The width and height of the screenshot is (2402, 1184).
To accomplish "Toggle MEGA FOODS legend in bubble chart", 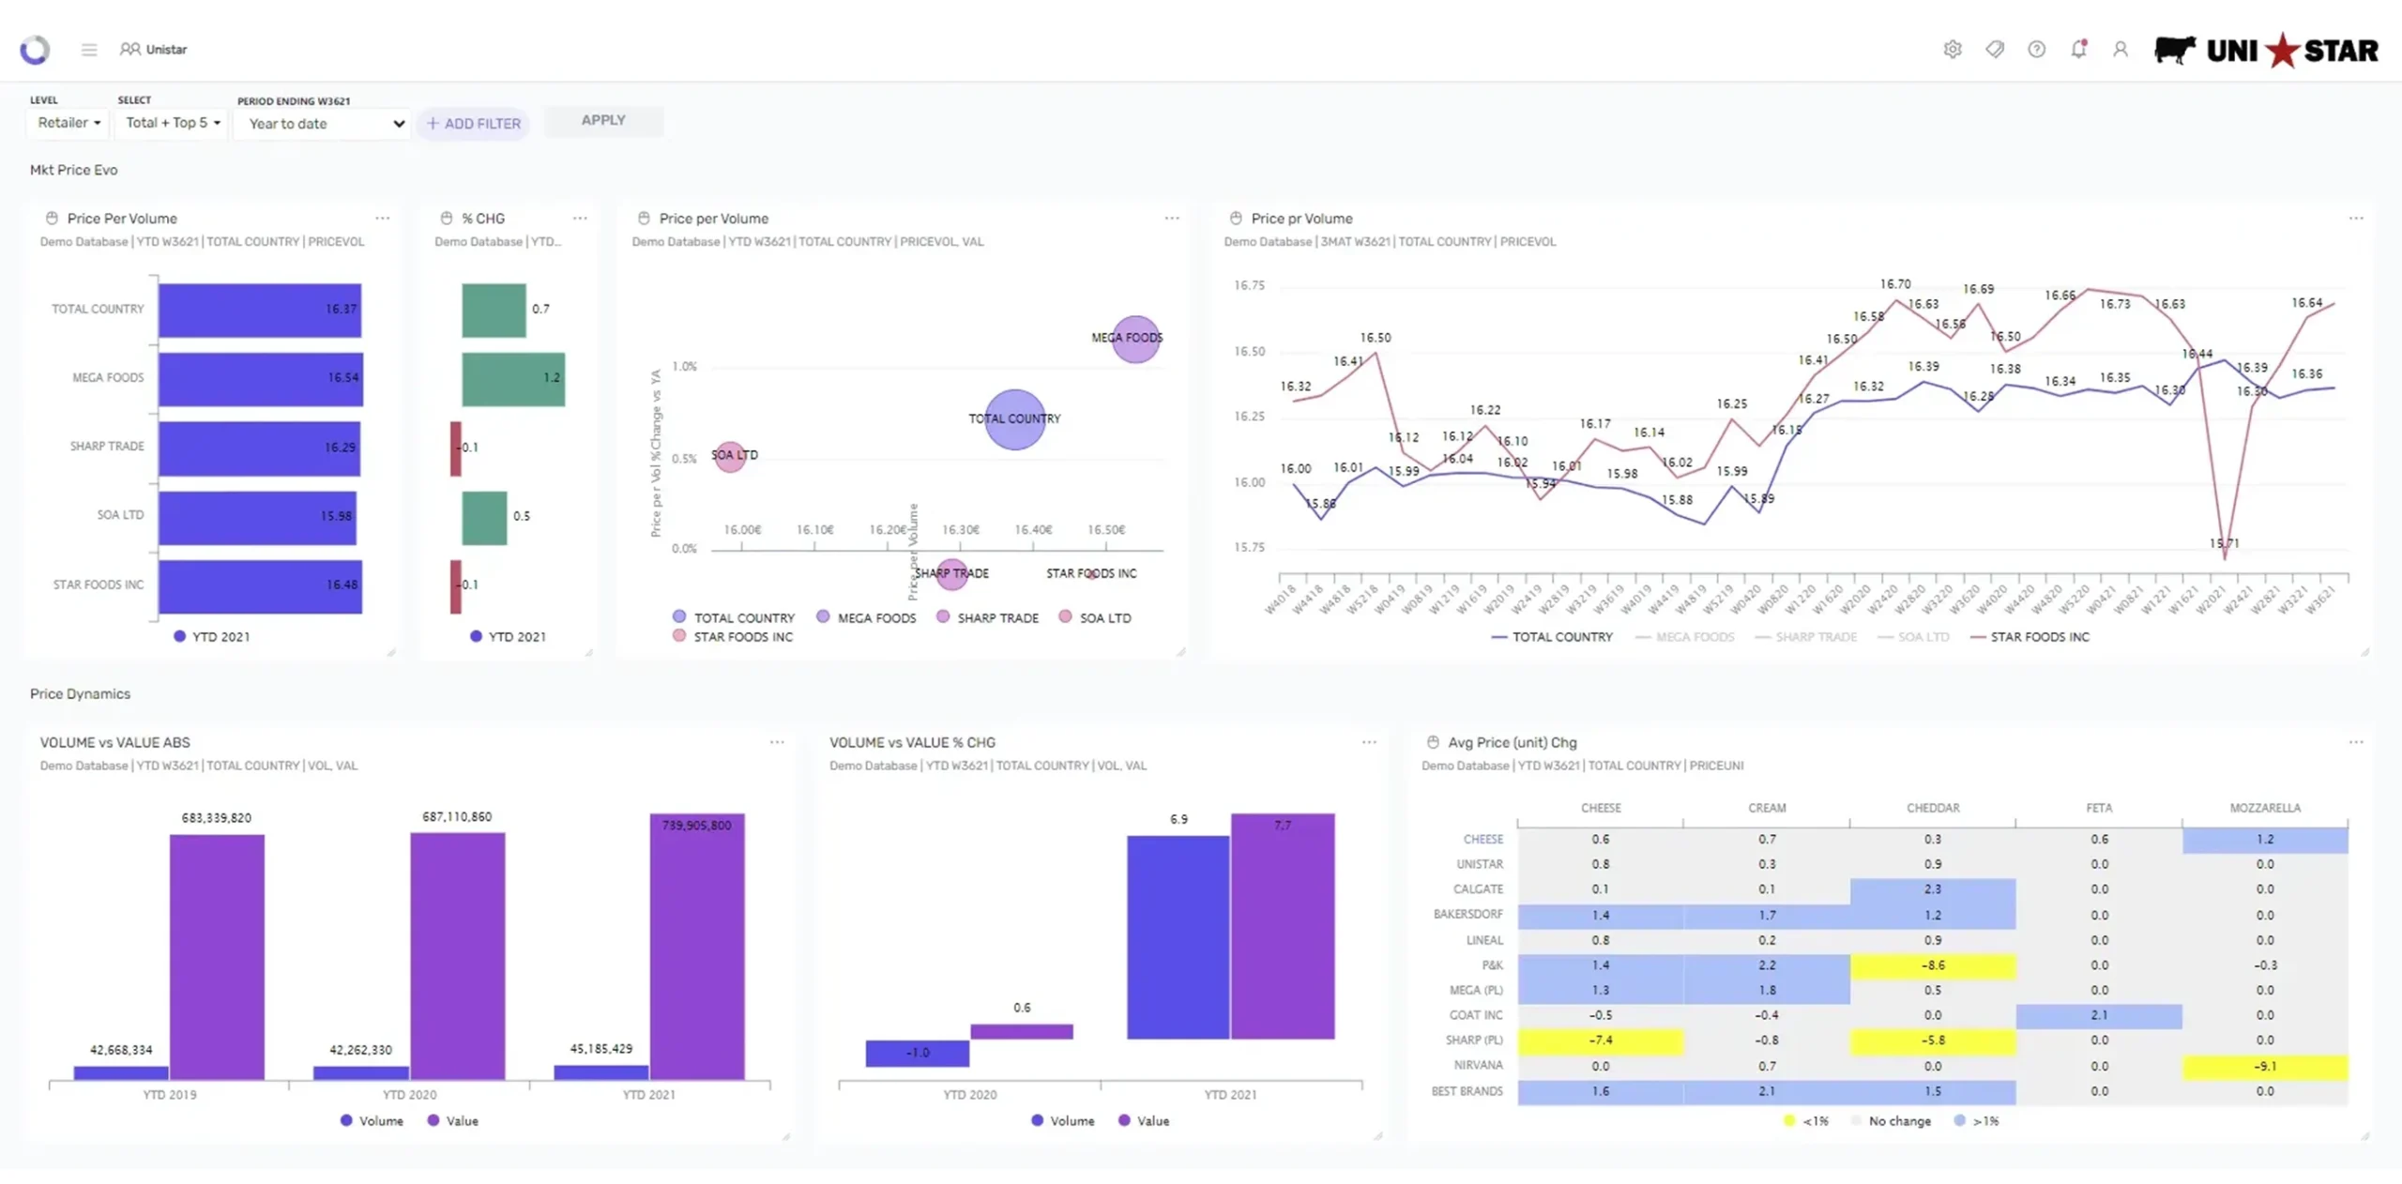I will (866, 617).
